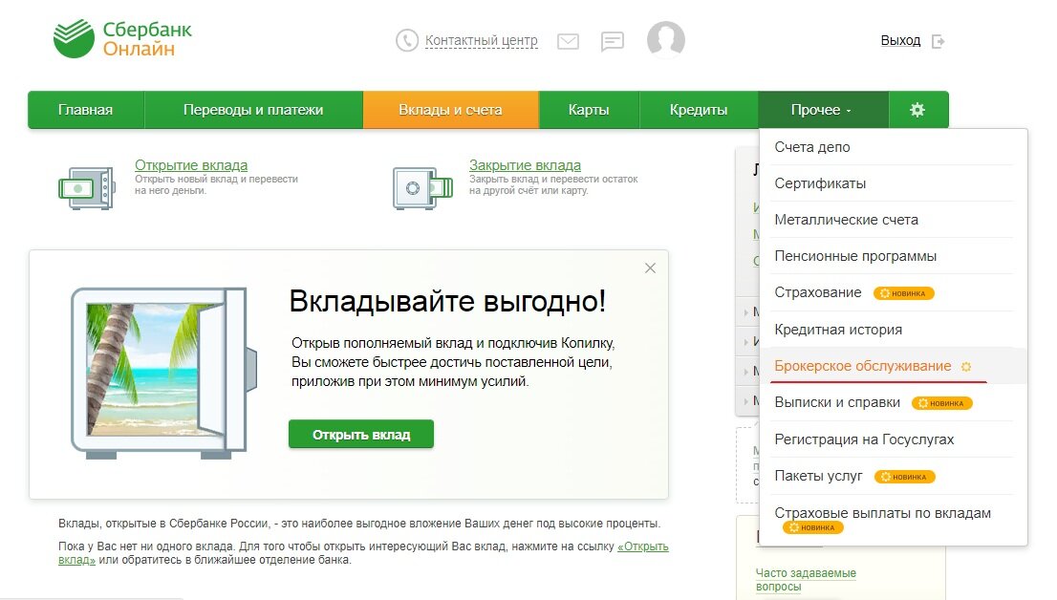The height and width of the screenshot is (600, 1057).
Task: Open the chat message bubble icon
Action: pos(612,41)
